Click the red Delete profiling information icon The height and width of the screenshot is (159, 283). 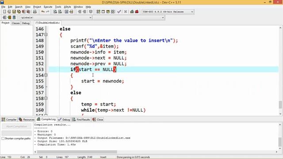[137, 12]
